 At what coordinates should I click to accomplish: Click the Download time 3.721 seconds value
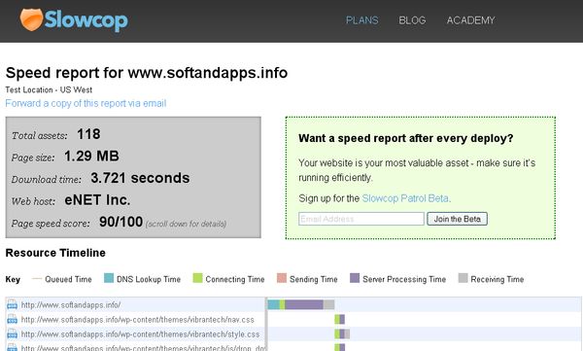(x=140, y=178)
